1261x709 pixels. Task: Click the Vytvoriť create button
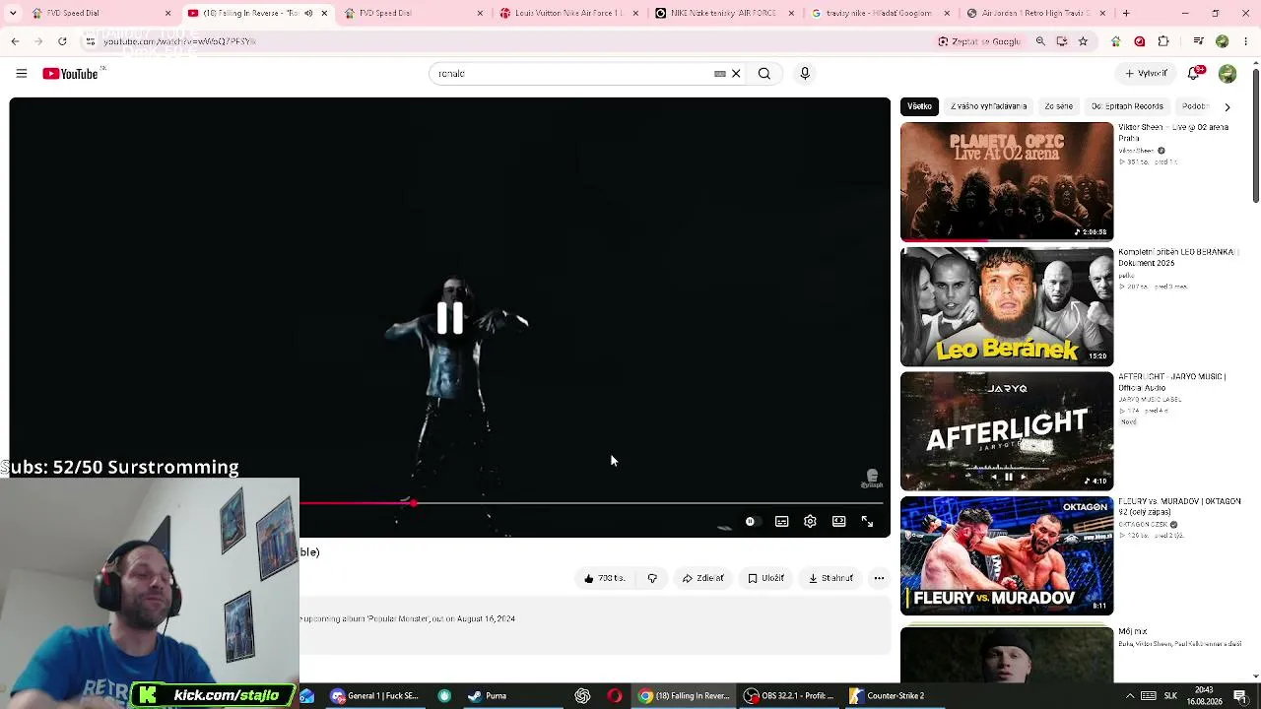[x=1147, y=74]
